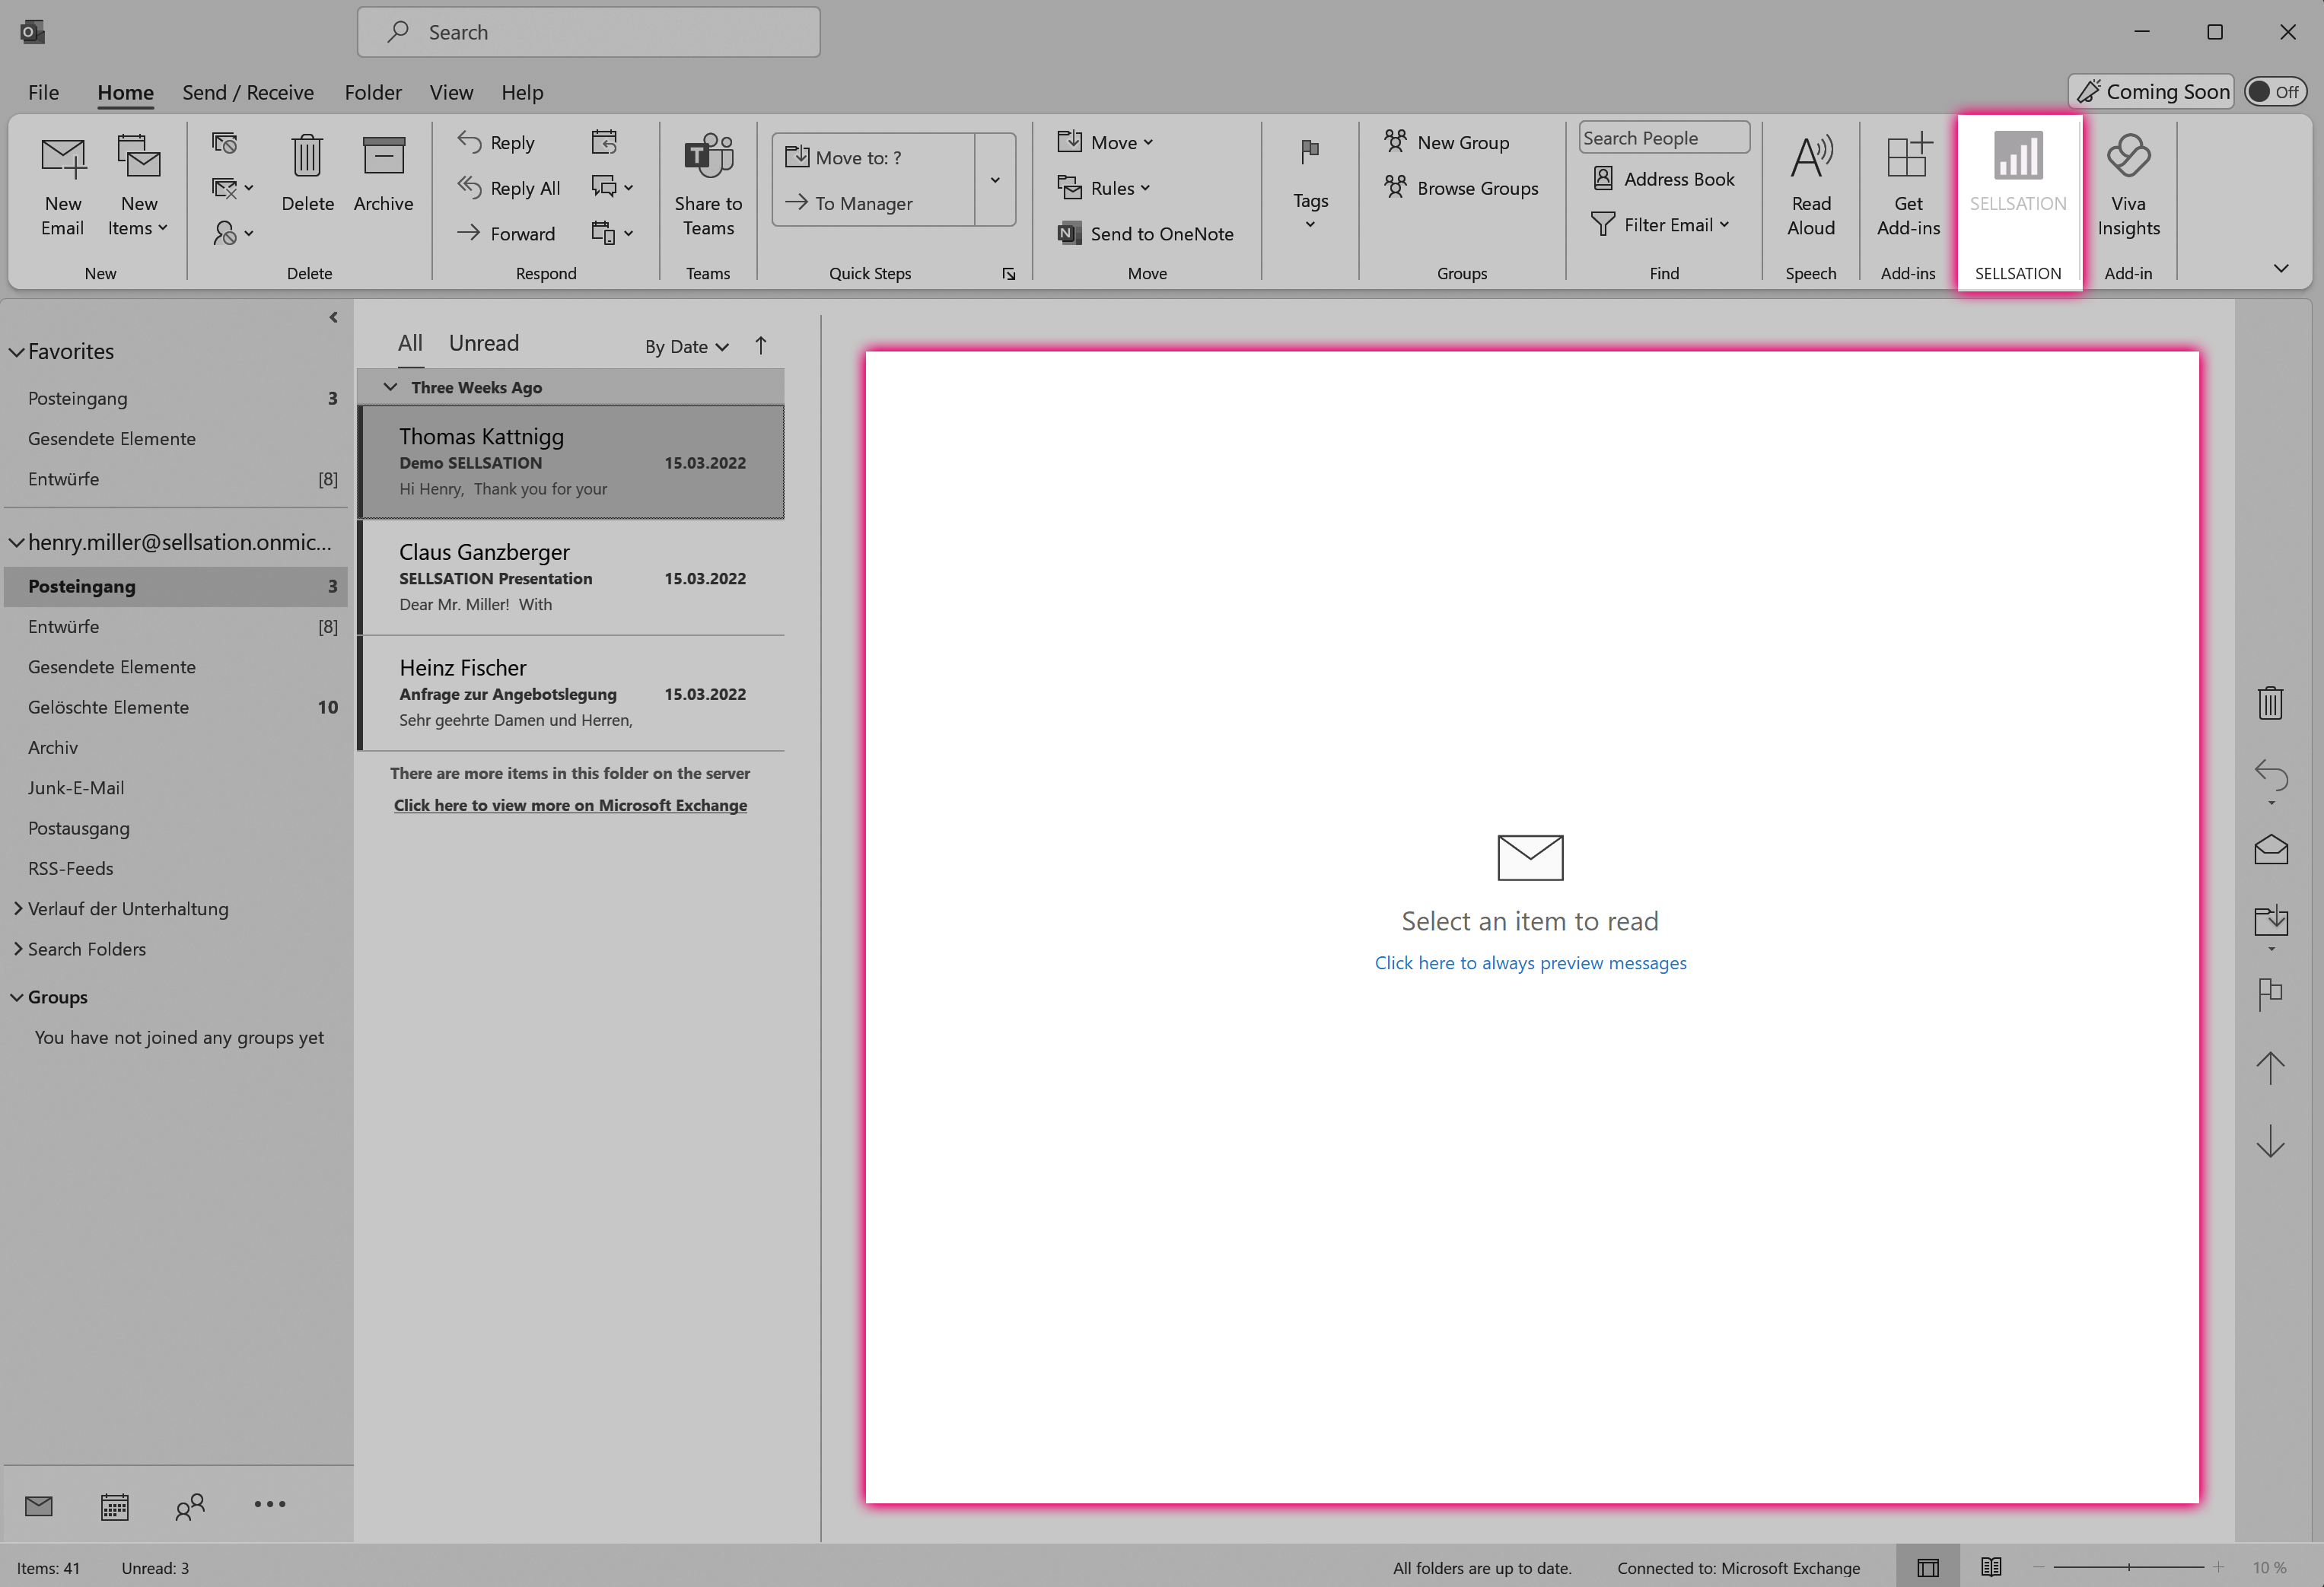This screenshot has height=1587, width=2324.
Task: Open the Move dropdown
Action: point(1105,143)
